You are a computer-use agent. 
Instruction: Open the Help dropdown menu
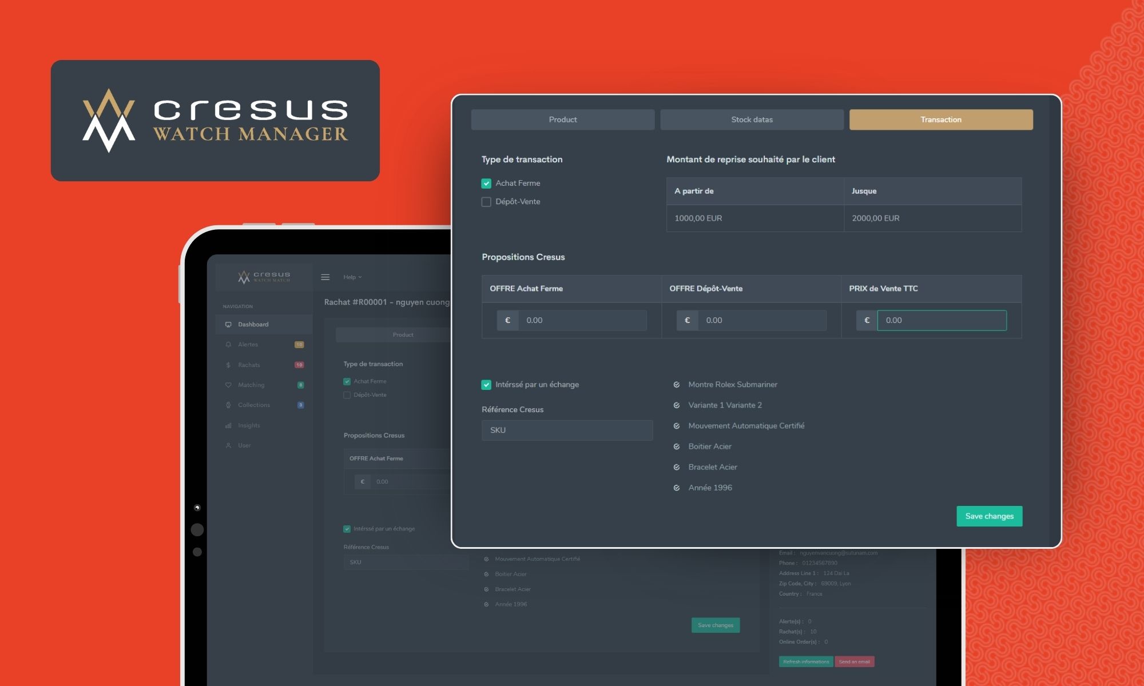(x=352, y=277)
